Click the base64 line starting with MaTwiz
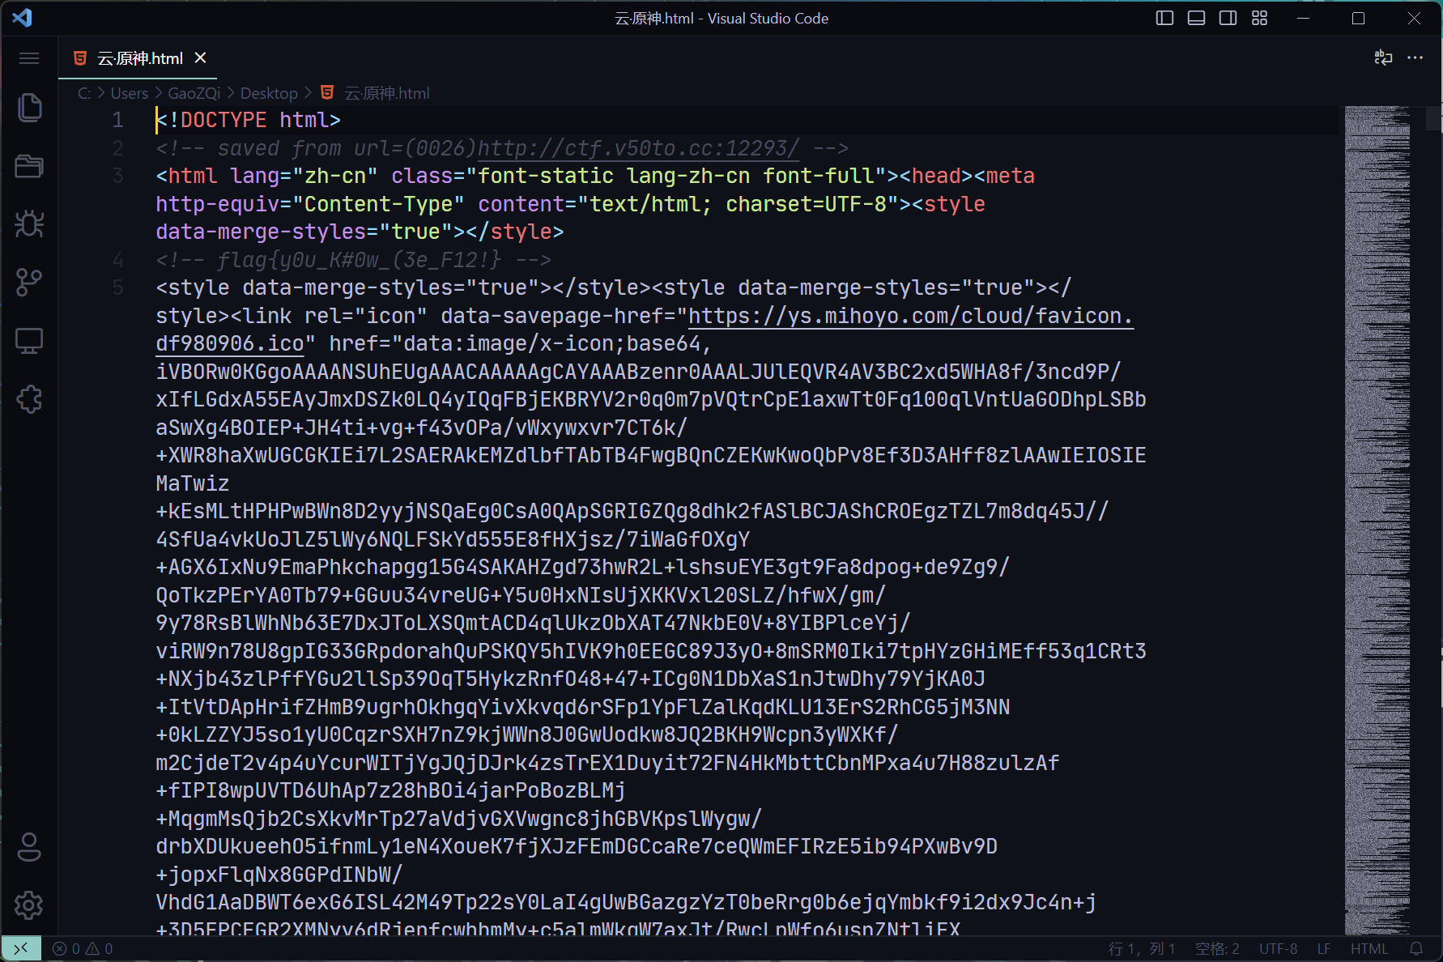 point(193,483)
